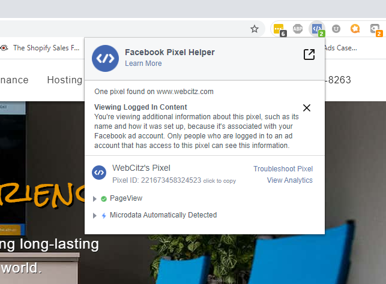Click the bookmark star icon in address bar
Viewport: 386px width, 284px height.
pyautogui.click(x=255, y=29)
